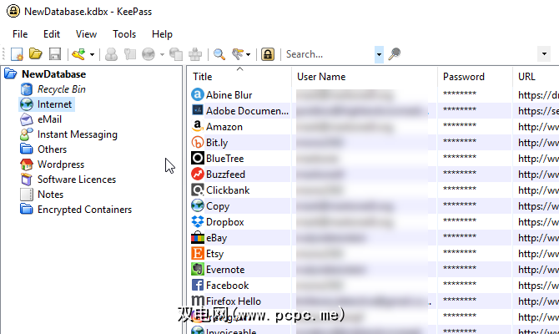The width and height of the screenshot is (559, 334).
Task: Select the Bit.ly entry
Action: coord(217,143)
